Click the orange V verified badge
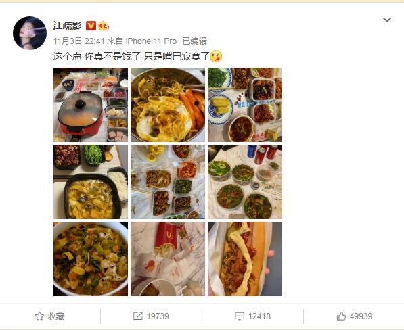Screen dimensions: 404x330 (91, 26)
